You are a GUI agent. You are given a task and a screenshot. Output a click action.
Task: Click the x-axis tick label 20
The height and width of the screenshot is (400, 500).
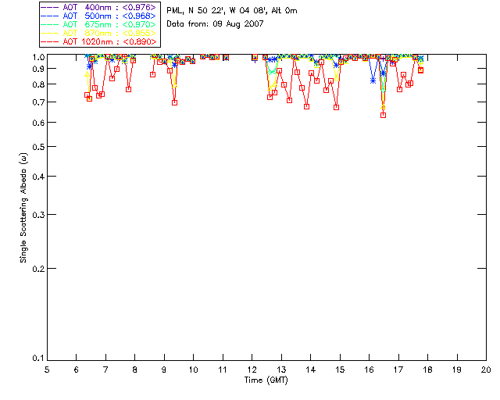coord(486,370)
